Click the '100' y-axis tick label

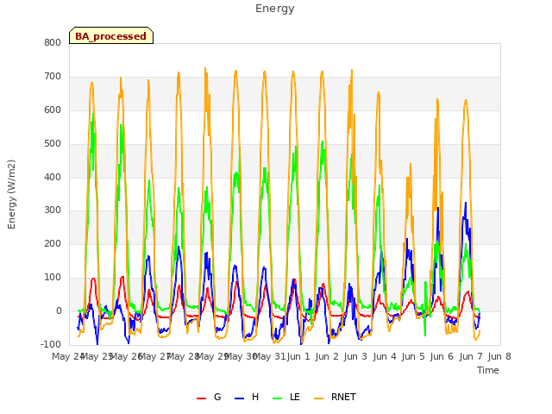point(53,278)
